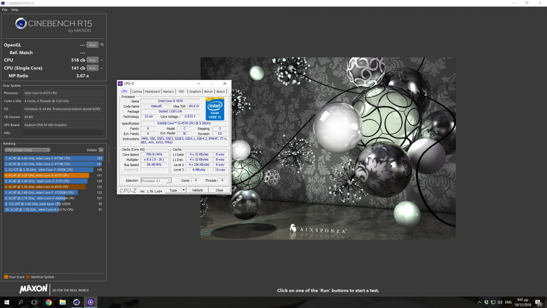Select the CPU tab in CPU-Z

(124, 91)
